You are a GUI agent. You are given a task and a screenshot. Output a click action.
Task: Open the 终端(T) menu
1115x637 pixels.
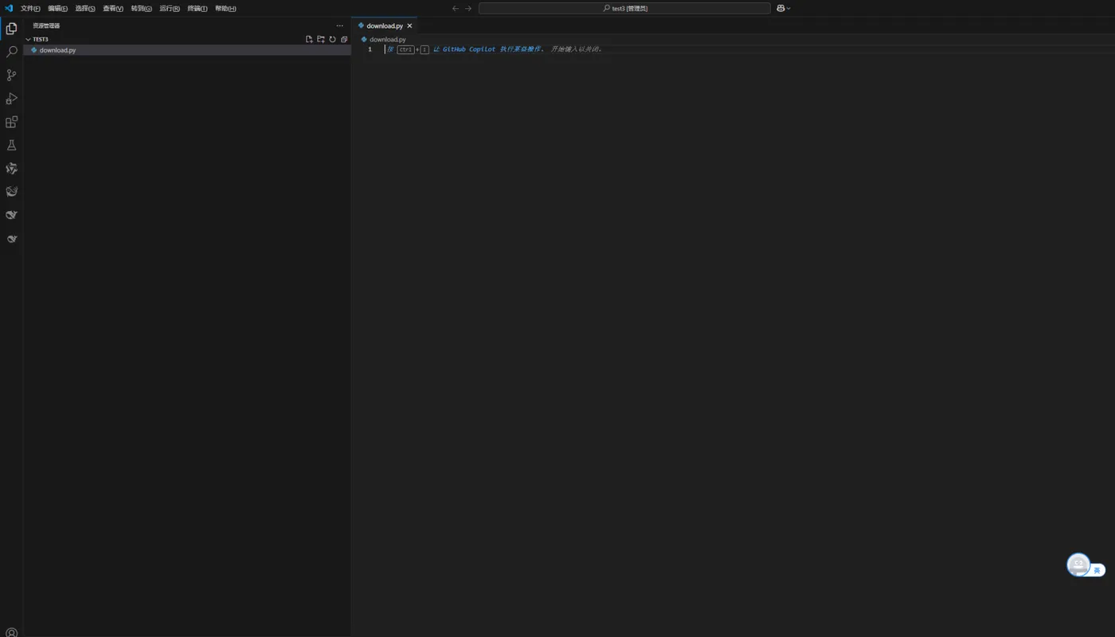(x=198, y=8)
